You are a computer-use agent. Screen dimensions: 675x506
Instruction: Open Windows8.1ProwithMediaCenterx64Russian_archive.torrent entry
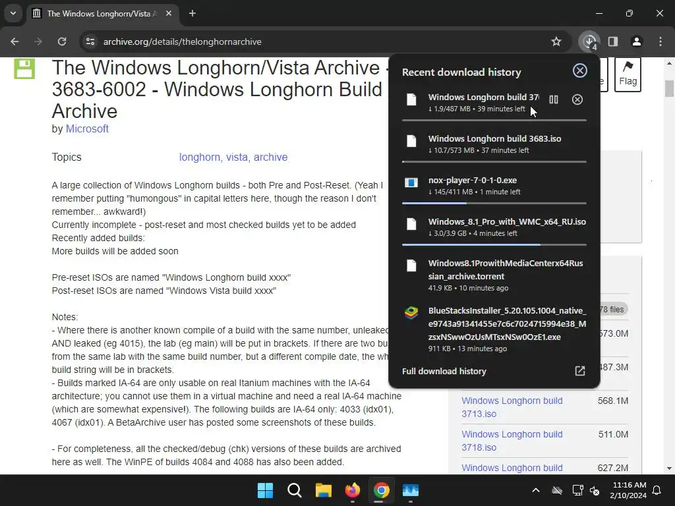click(494, 275)
